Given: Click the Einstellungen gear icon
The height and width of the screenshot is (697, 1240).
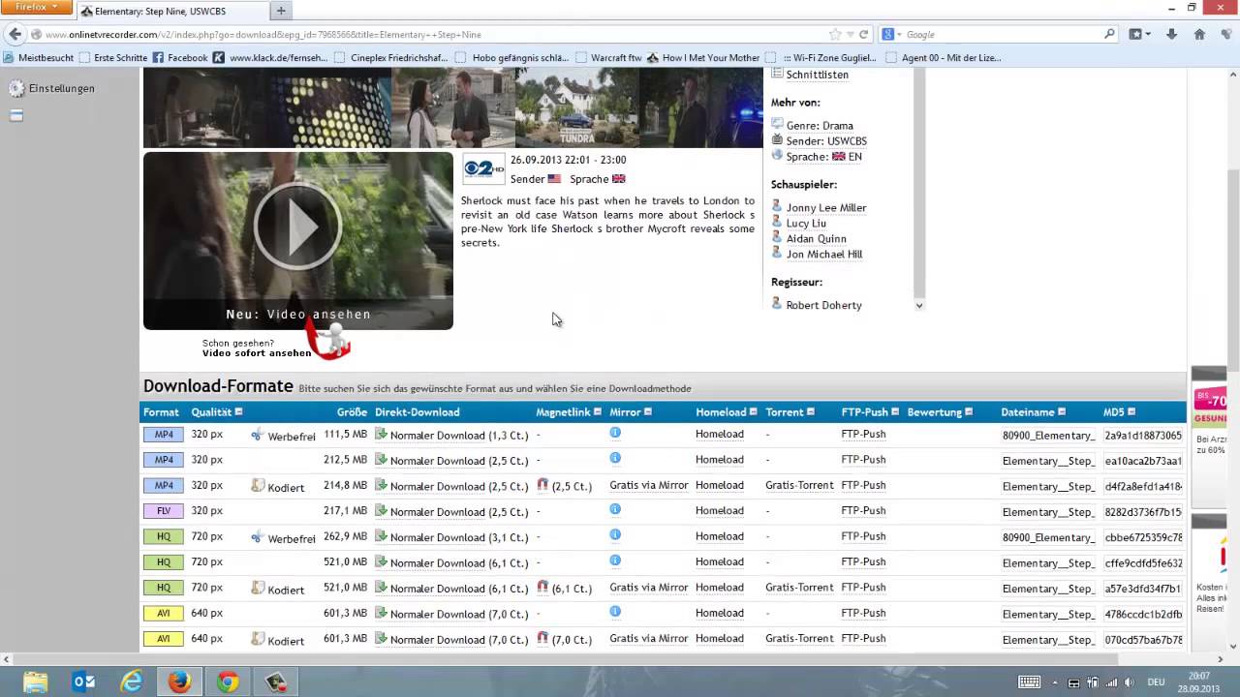Looking at the screenshot, I should pyautogui.click(x=16, y=88).
